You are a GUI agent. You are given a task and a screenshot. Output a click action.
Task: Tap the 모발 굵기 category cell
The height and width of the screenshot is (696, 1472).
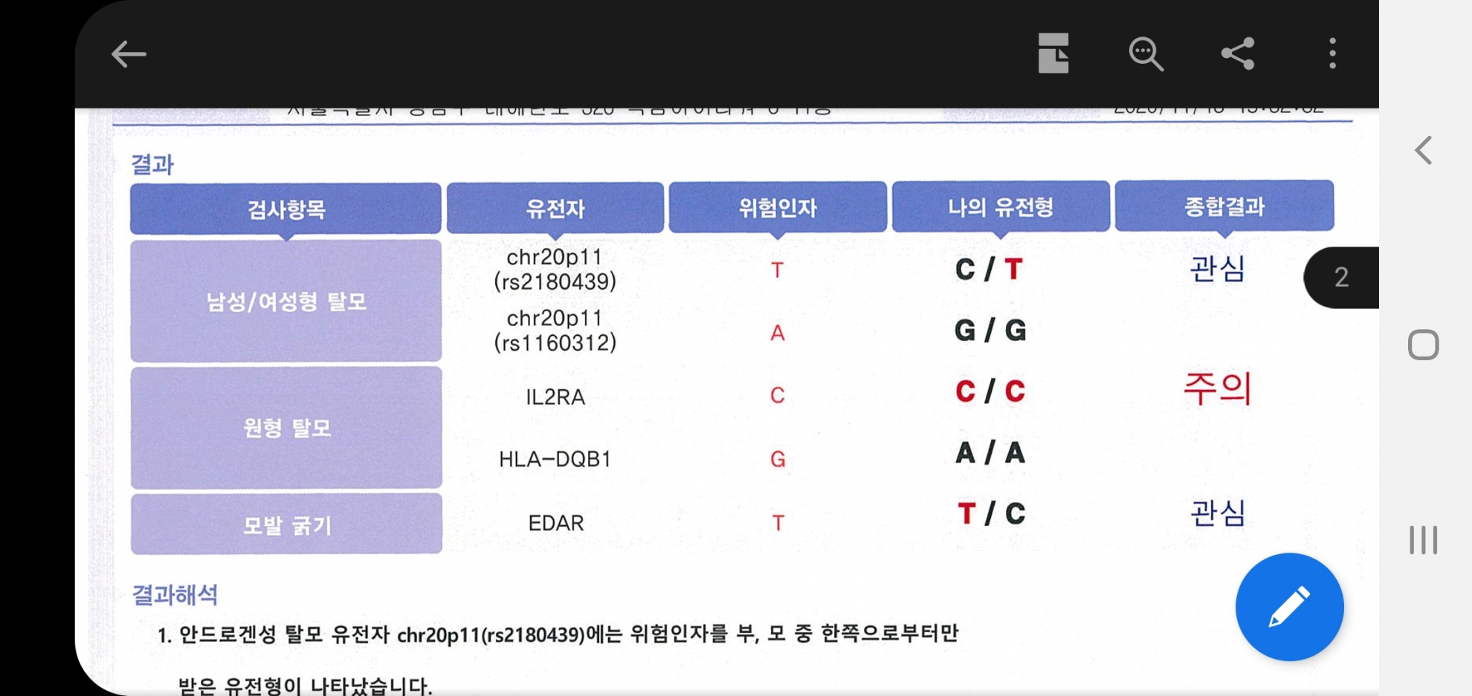tap(286, 524)
